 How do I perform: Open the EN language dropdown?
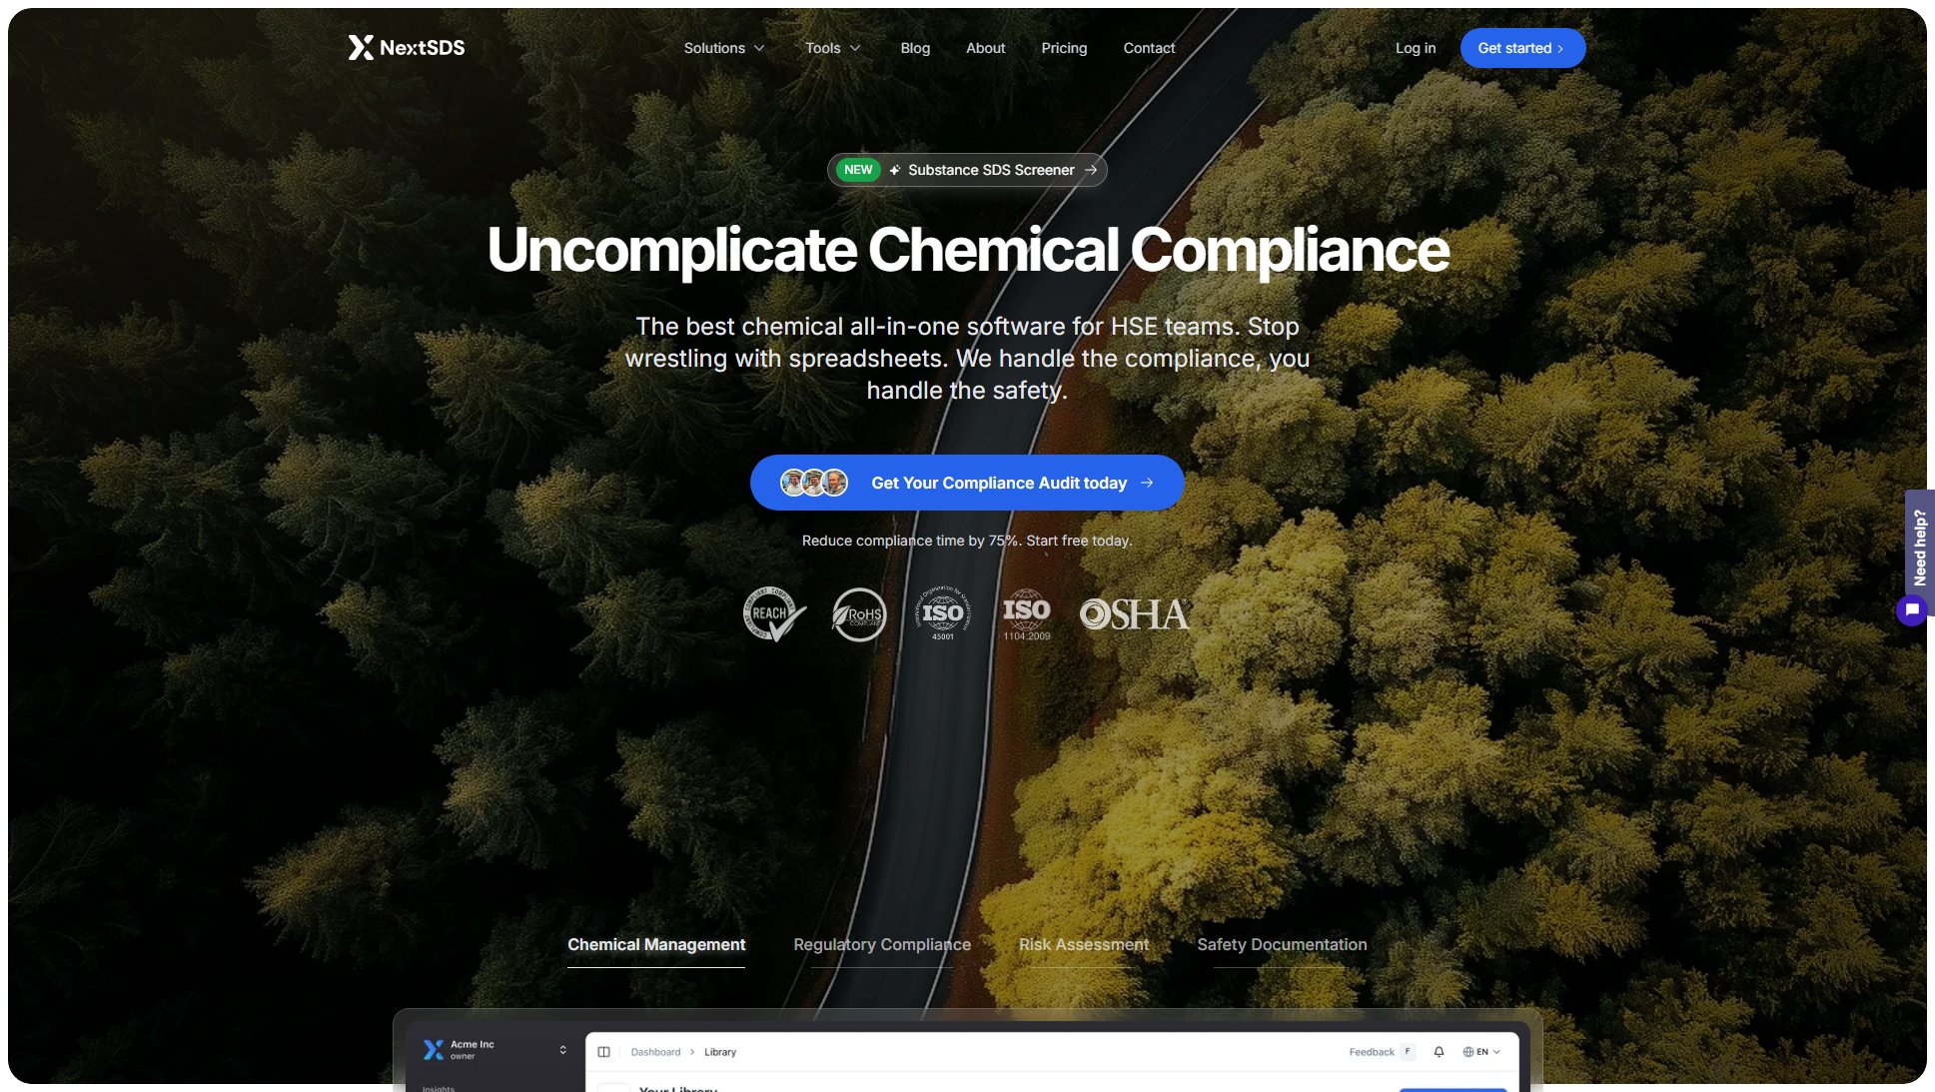point(1481,1052)
